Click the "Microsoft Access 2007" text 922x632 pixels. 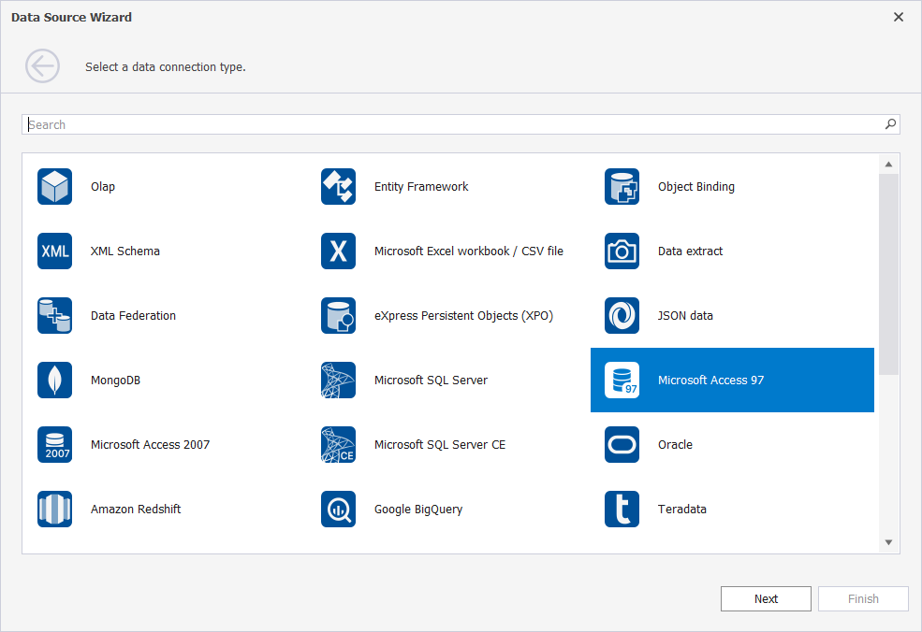pos(150,445)
